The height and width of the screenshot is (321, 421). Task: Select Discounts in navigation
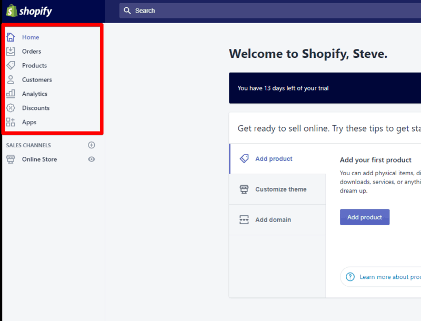pos(36,108)
